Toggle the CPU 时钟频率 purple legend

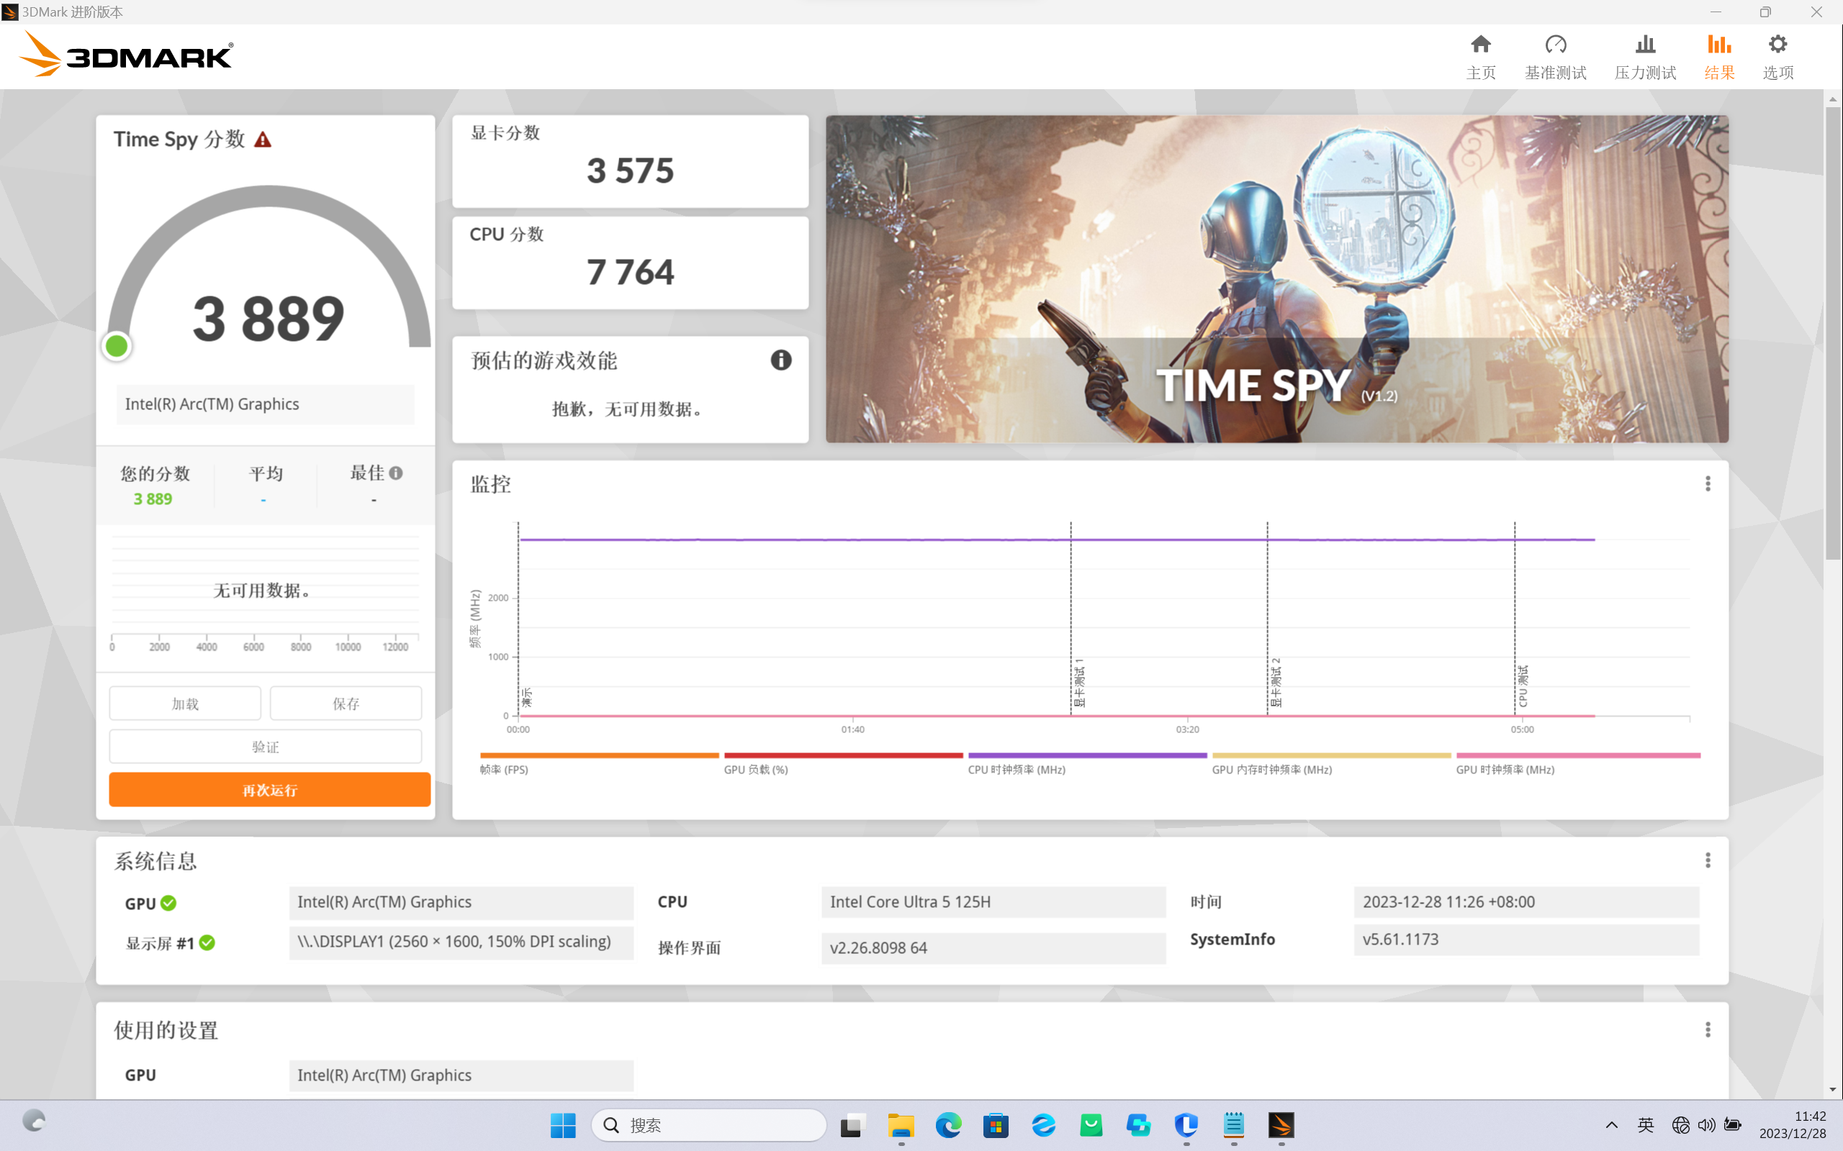point(1087,764)
